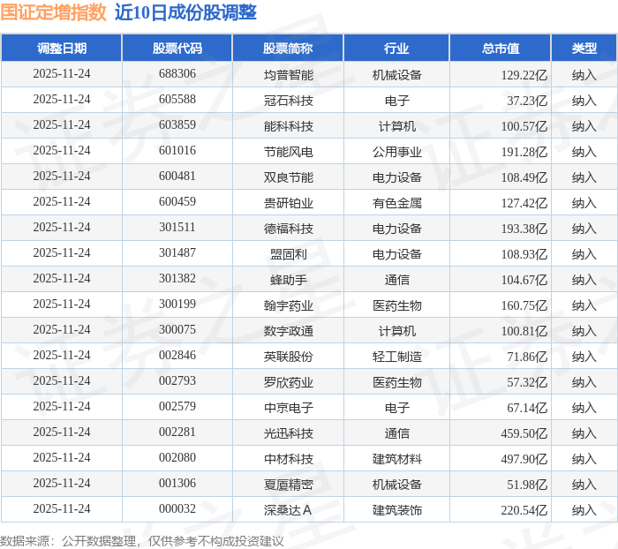Click the 股票简称 column header
Screen dimensions: 618x549
tap(288, 48)
